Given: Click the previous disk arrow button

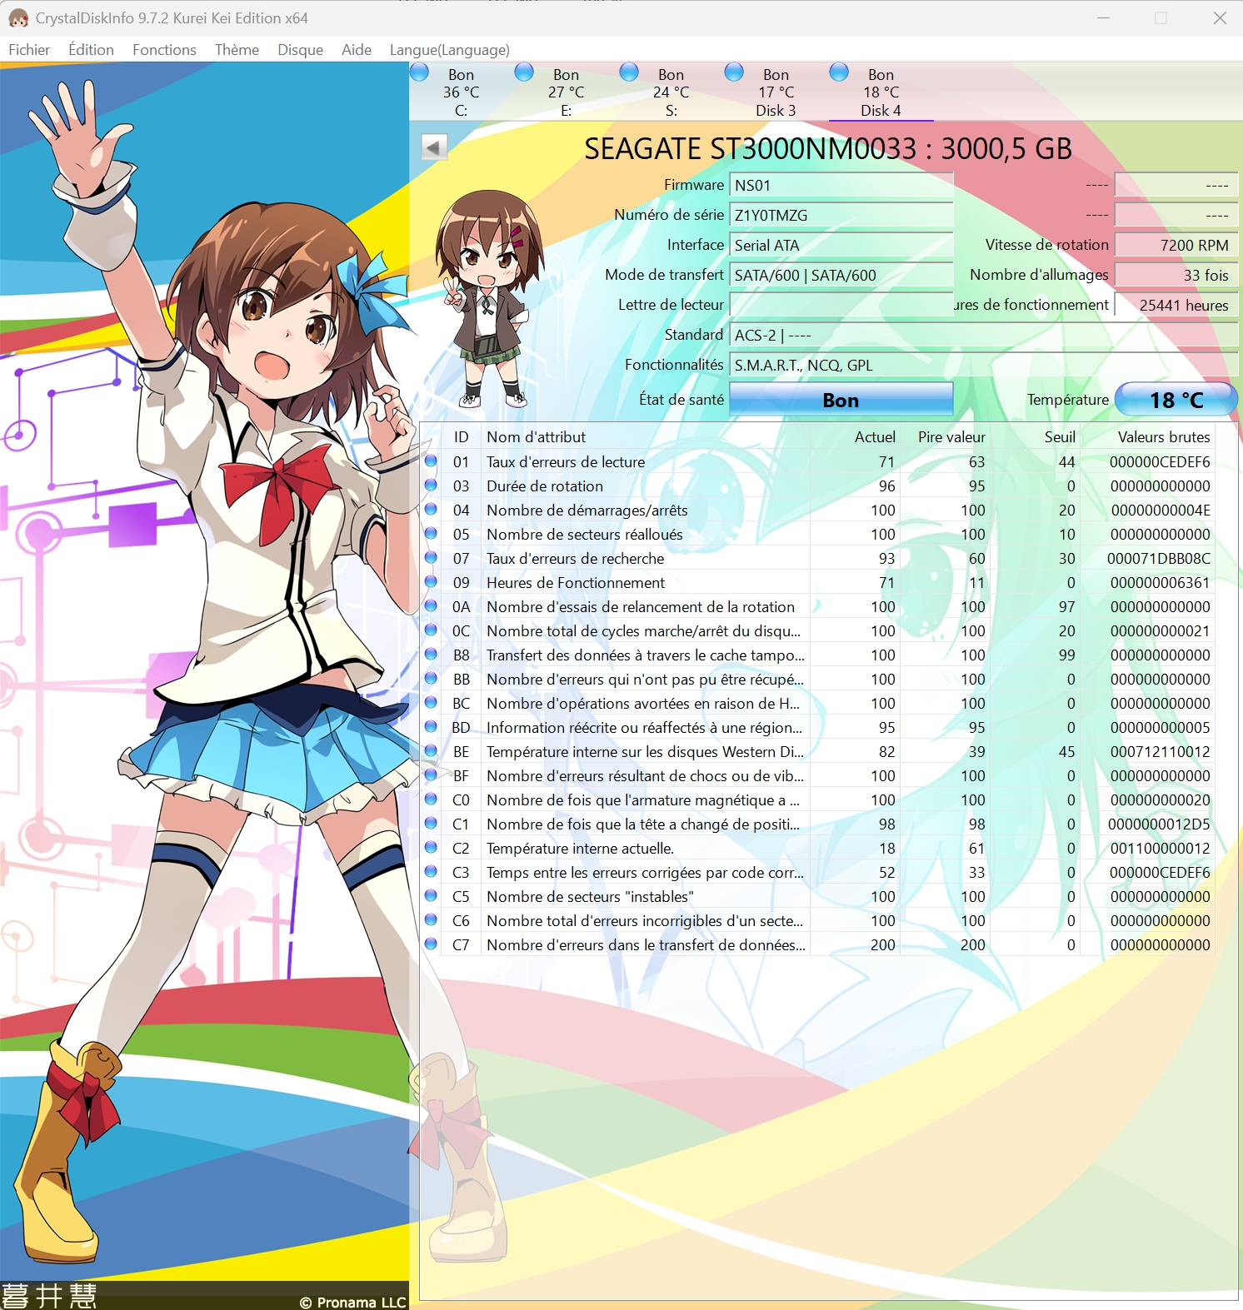Looking at the screenshot, I should (x=433, y=148).
